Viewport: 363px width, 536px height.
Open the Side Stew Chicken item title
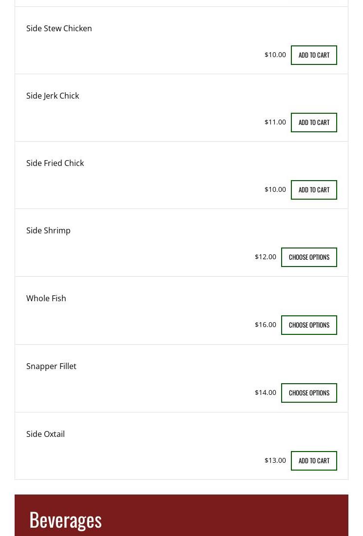59,28
